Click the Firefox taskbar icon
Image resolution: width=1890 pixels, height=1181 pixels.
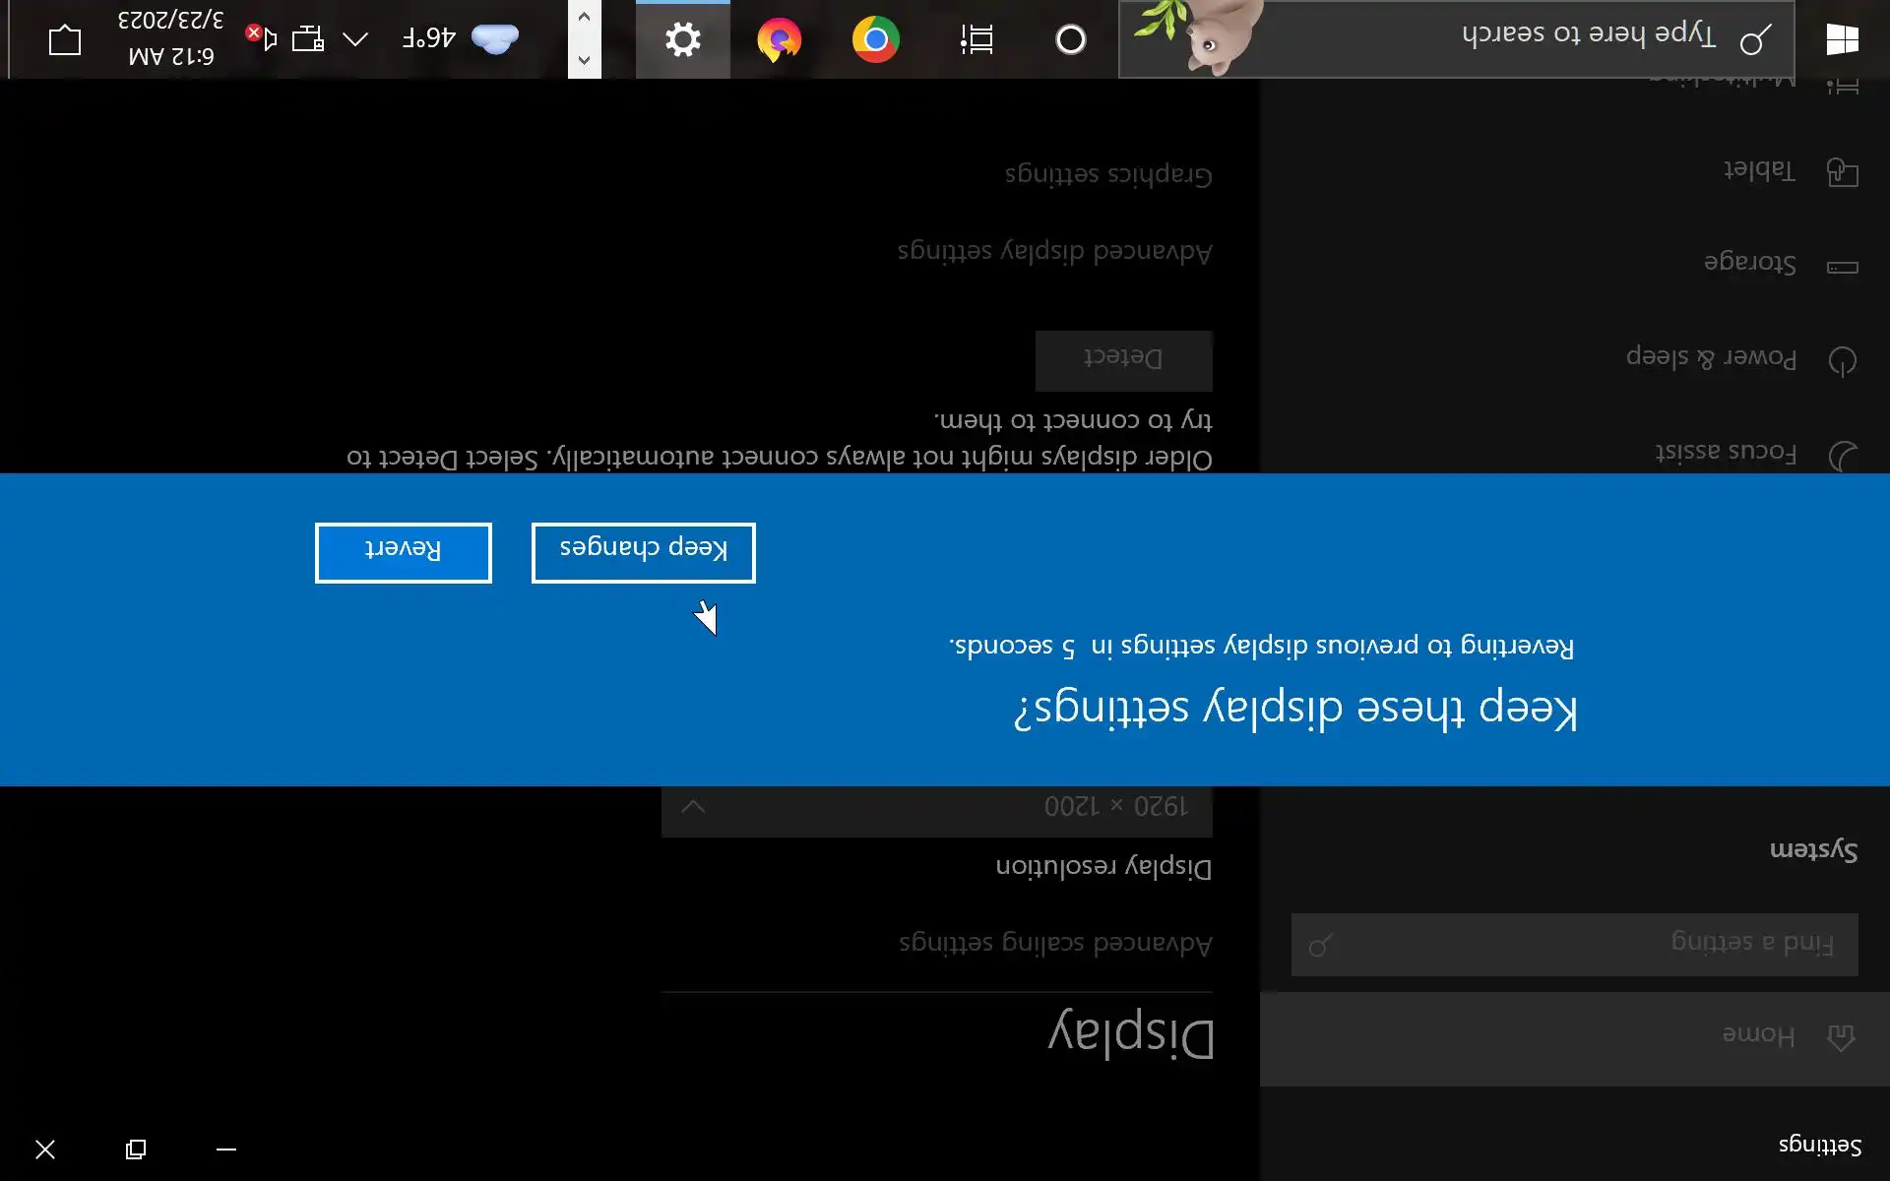click(779, 39)
